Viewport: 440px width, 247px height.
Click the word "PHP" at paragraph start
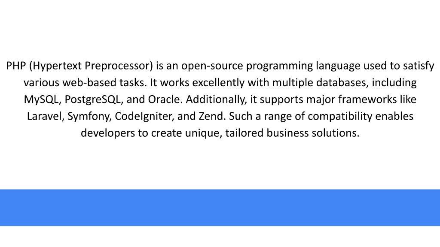(x=16, y=66)
